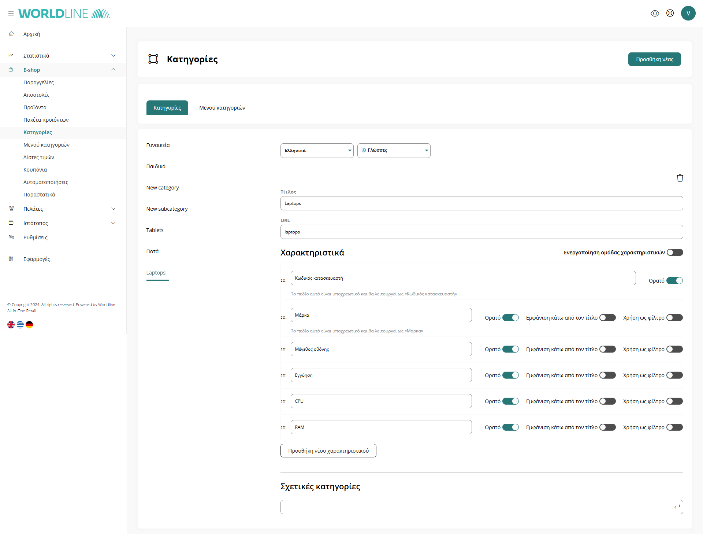The width and height of the screenshot is (703, 534).
Task: Open Προϊόντα in the sidebar menu
Action: click(x=35, y=107)
